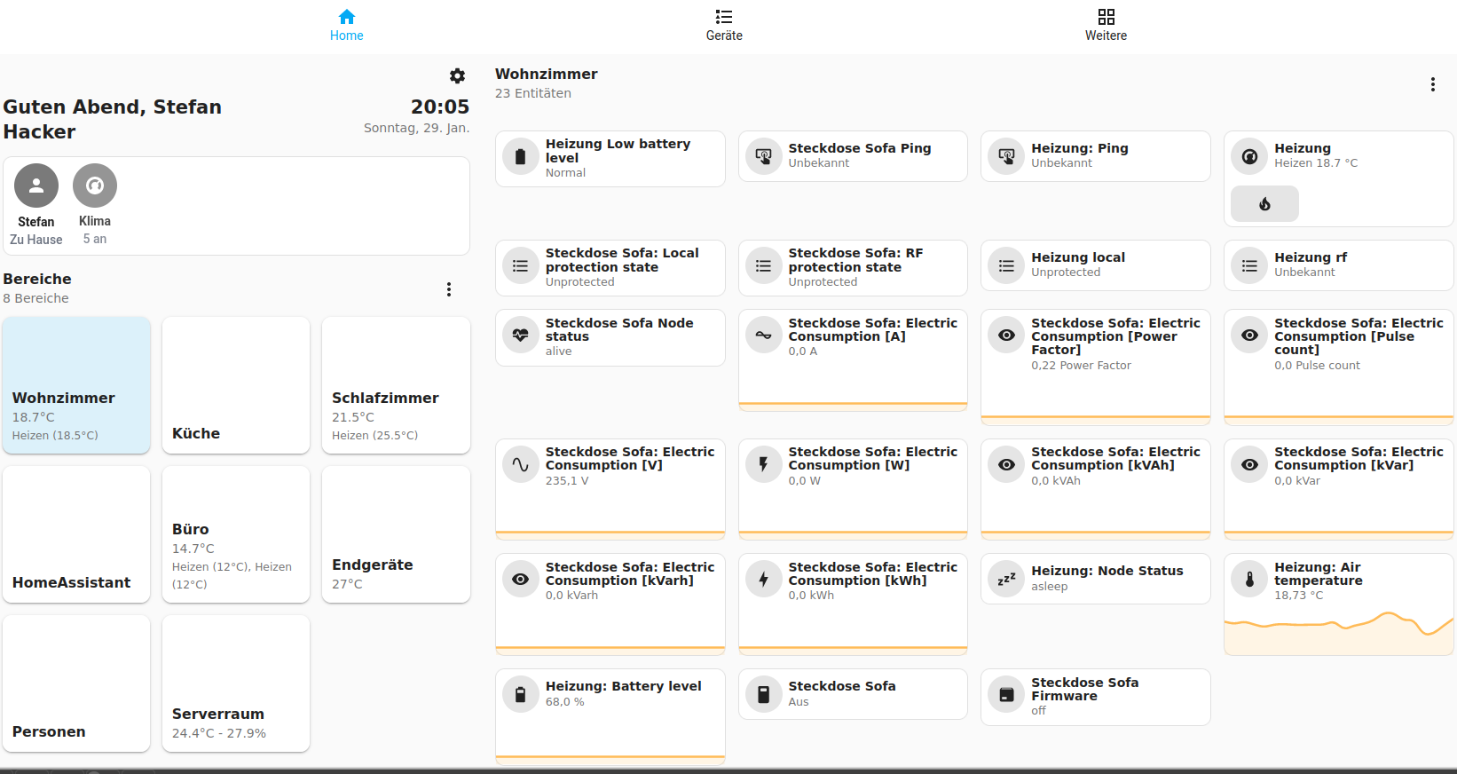Image resolution: width=1457 pixels, height=774 pixels.
Task: Click the Heizung Air temperature thermometer icon
Action: coord(1249,580)
